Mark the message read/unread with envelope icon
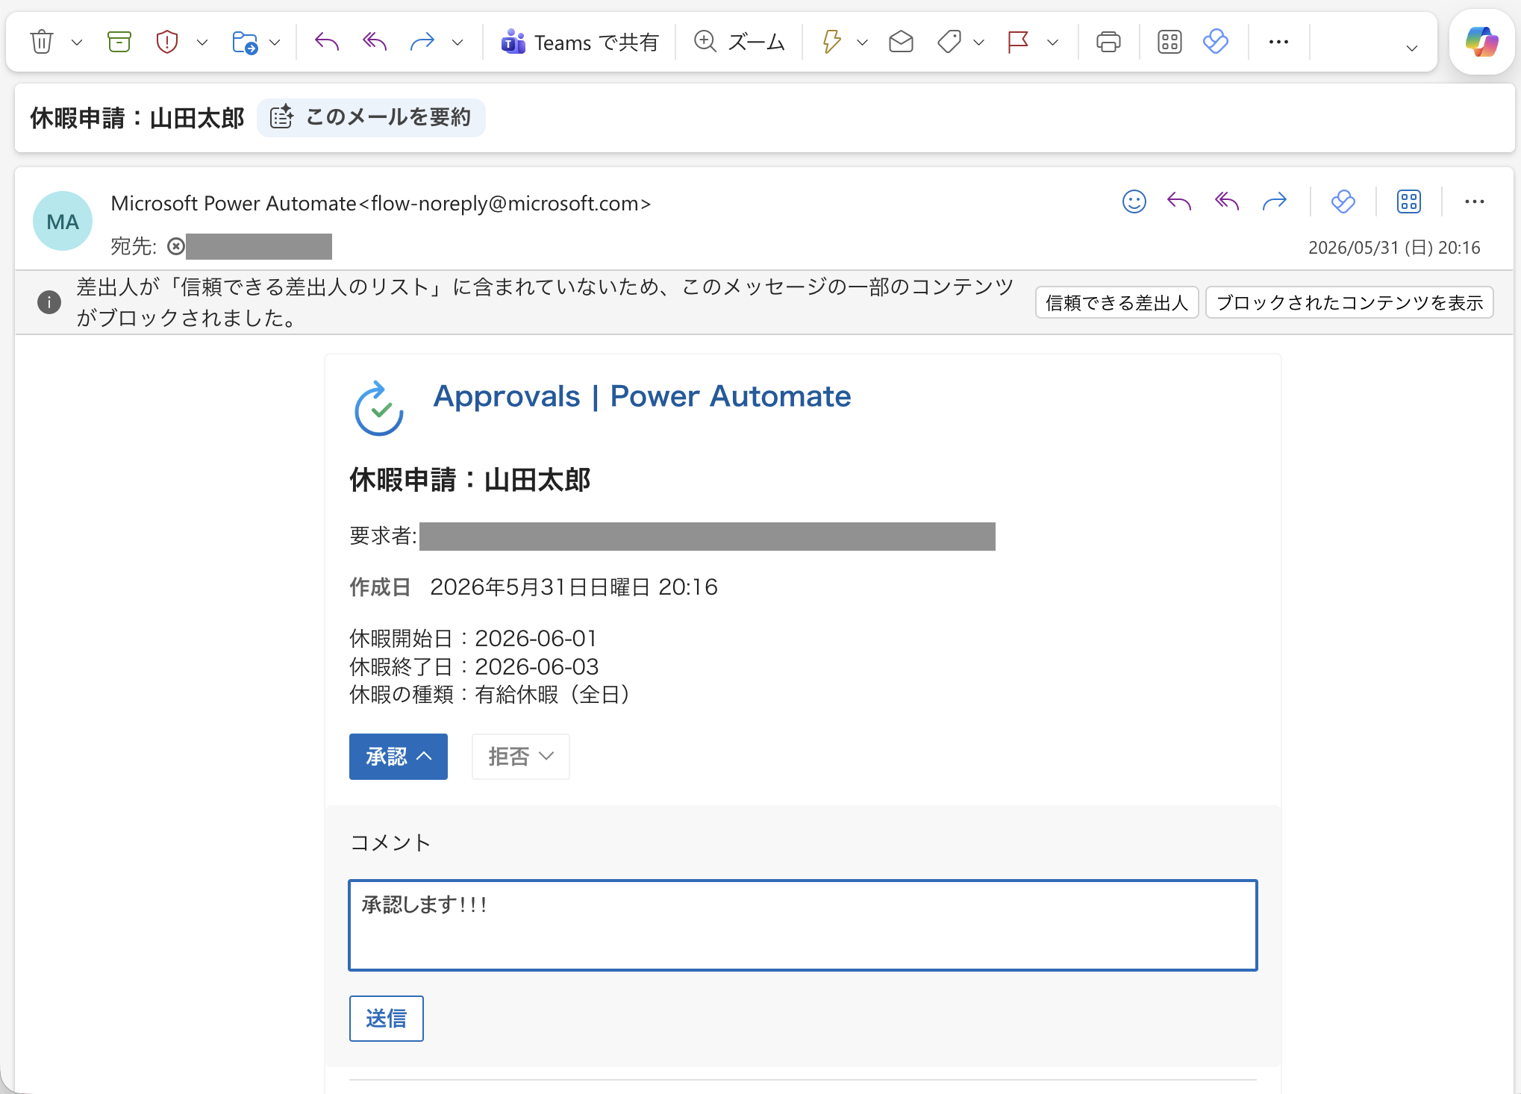This screenshot has width=1521, height=1094. (x=902, y=42)
